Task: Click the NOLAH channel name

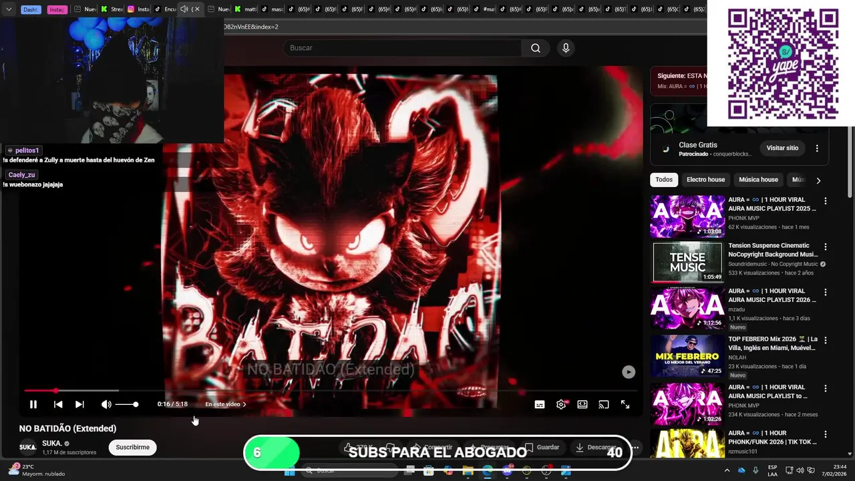Action: click(737, 357)
